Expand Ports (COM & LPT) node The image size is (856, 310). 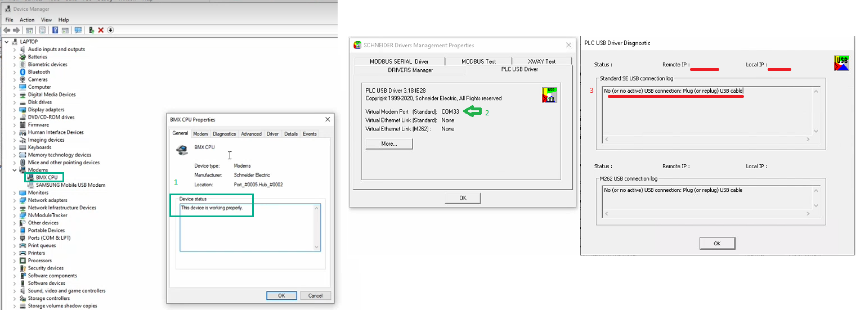[15, 237]
